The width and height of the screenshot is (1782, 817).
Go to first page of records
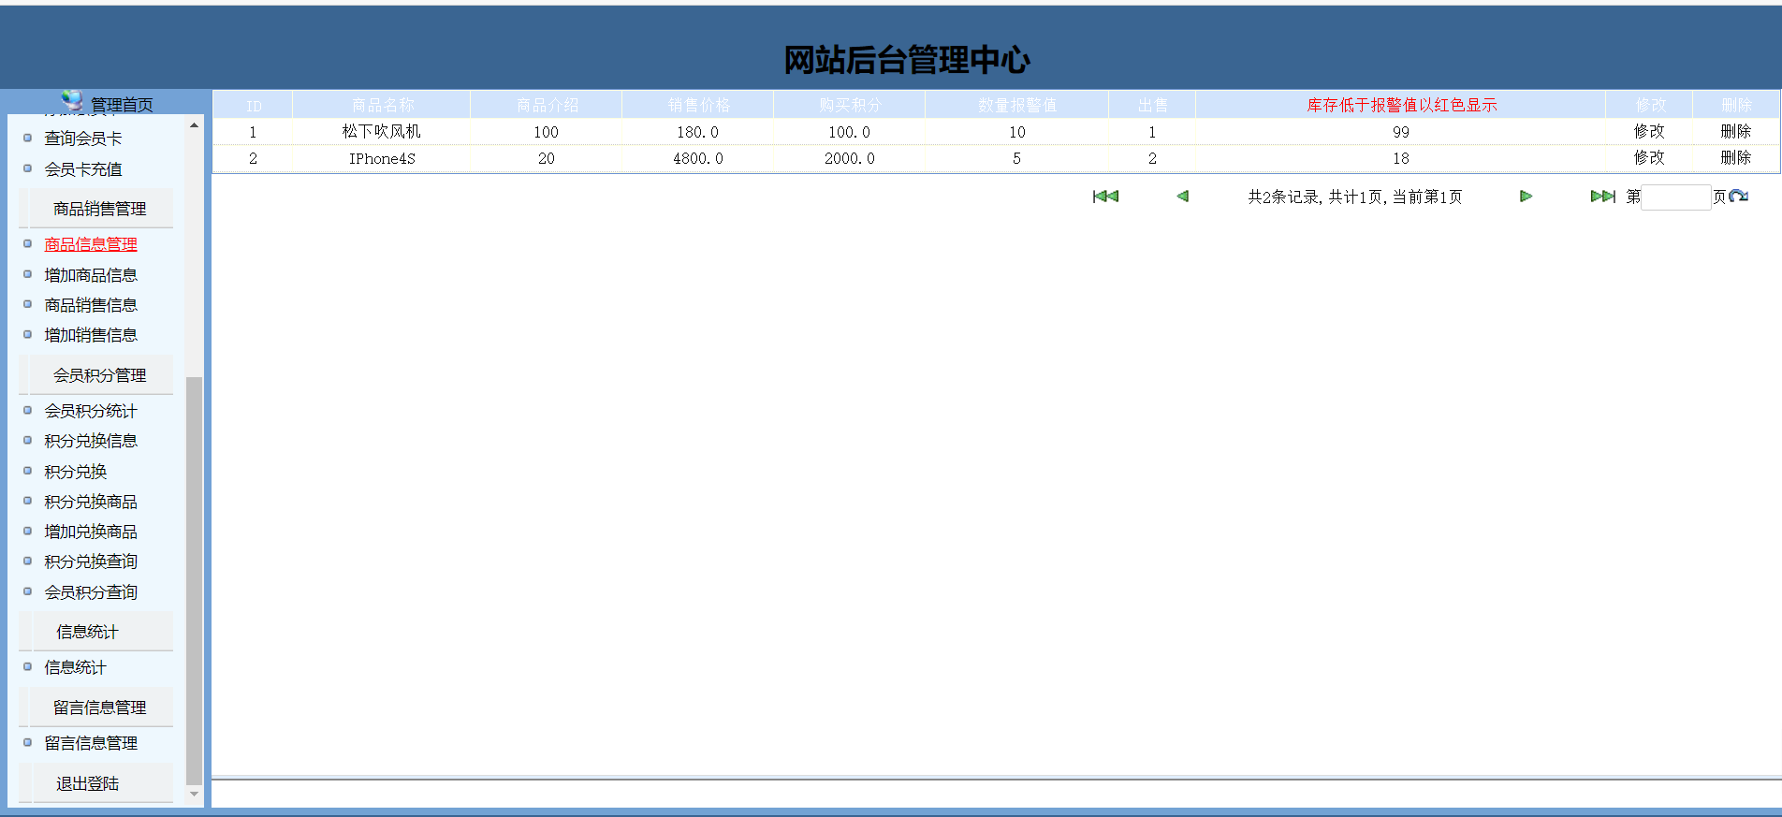click(1105, 197)
